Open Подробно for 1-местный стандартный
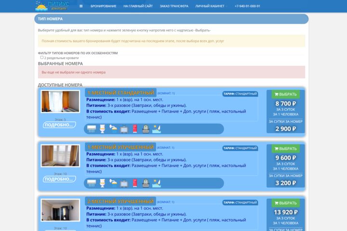The height and width of the screenshot is (231, 347). pos(59,125)
